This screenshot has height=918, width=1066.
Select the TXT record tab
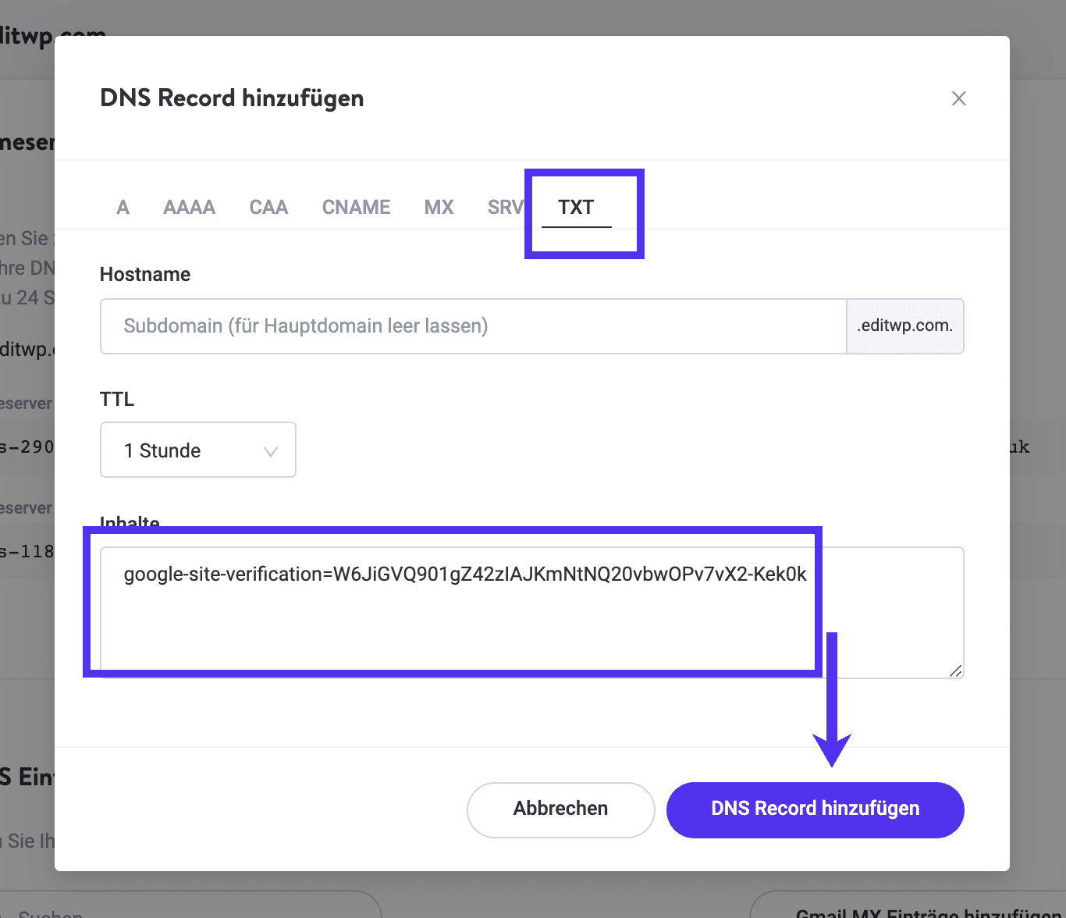coord(575,207)
